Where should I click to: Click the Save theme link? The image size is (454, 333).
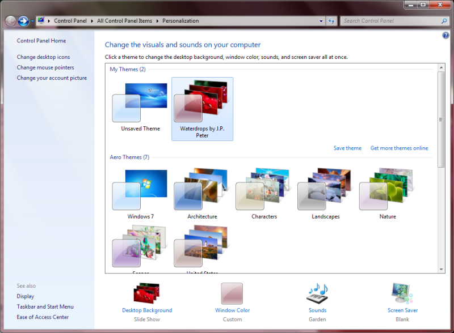(347, 148)
